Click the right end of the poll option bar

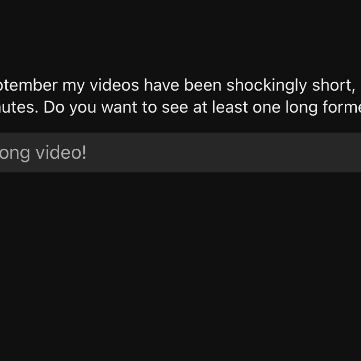351,152
